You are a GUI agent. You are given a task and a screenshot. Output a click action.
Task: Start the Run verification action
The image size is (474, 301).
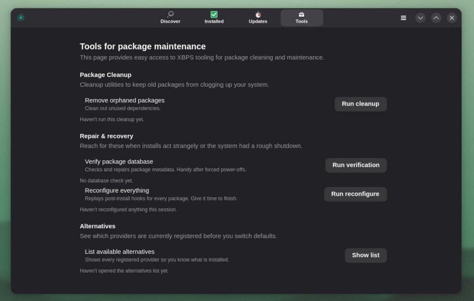(355, 165)
